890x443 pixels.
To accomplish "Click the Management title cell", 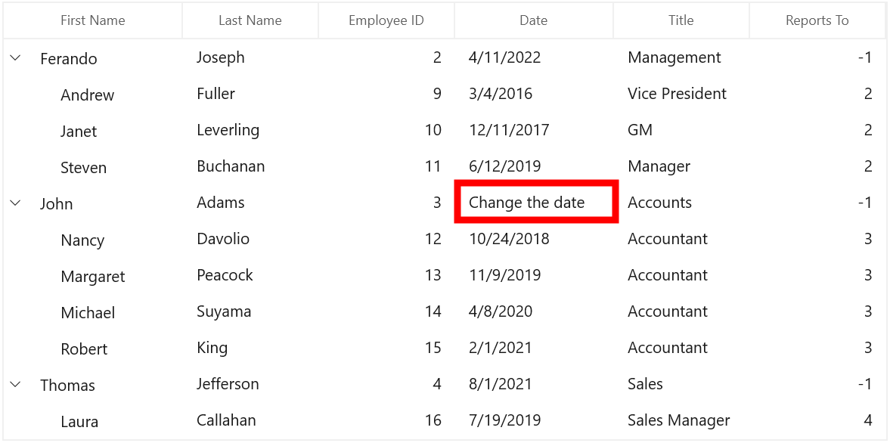I will (x=674, y=57).
